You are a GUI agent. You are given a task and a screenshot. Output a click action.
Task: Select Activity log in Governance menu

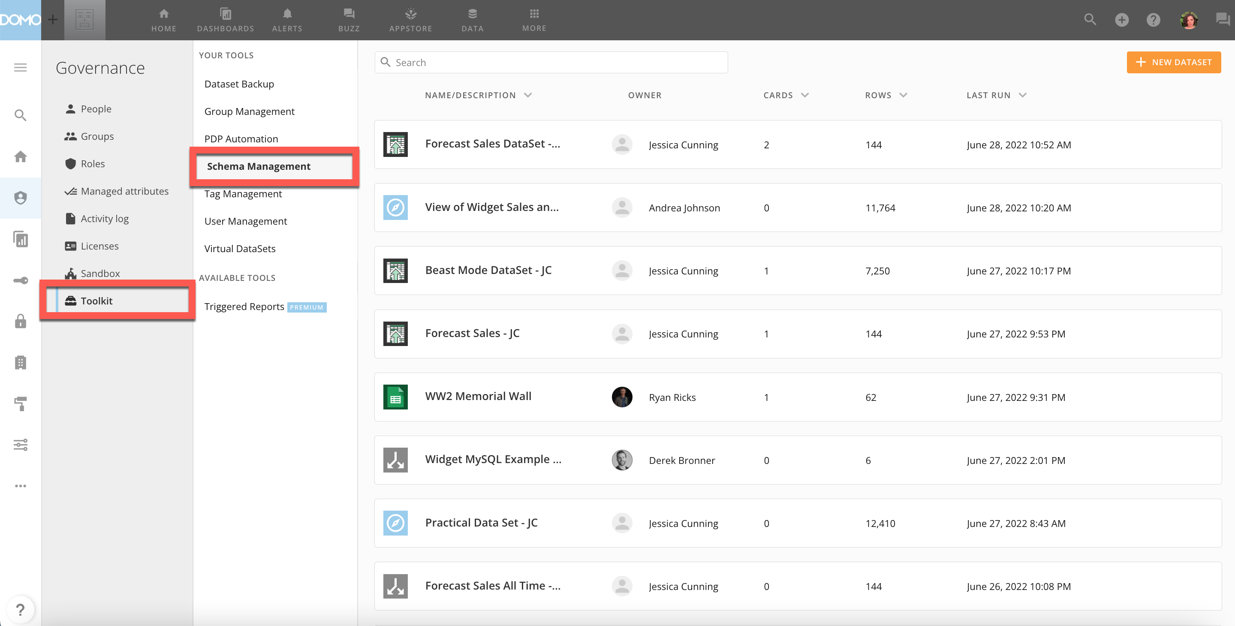click(x=105, y=219)
